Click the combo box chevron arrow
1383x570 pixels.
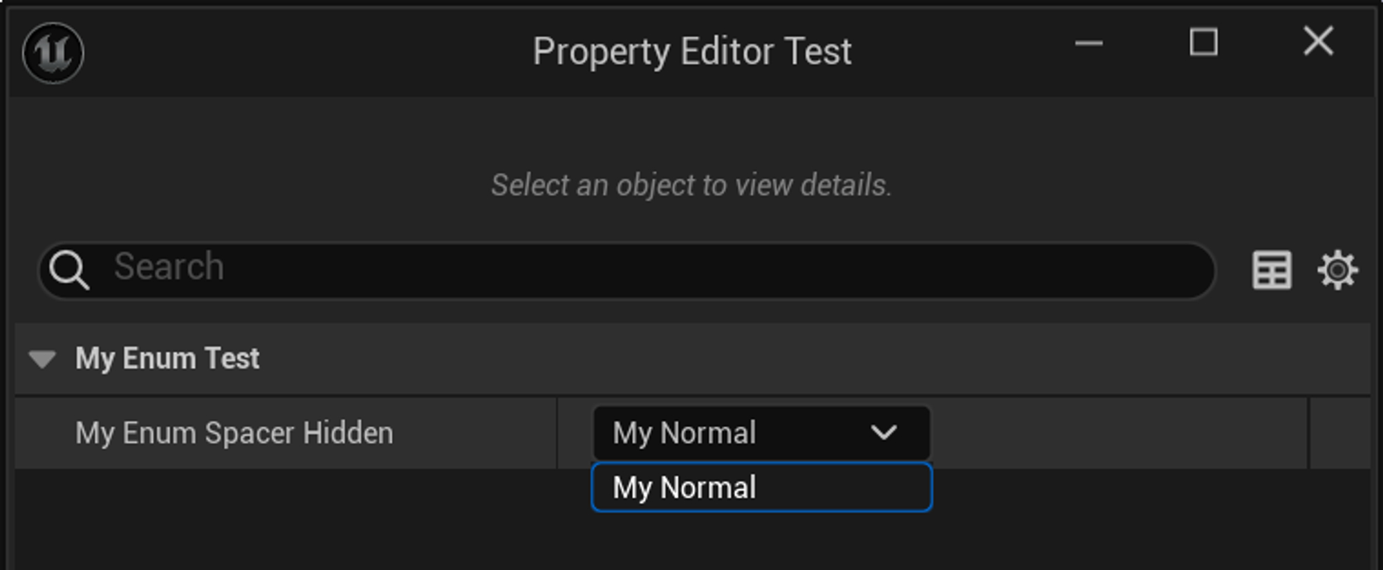(x=884, y=434)
